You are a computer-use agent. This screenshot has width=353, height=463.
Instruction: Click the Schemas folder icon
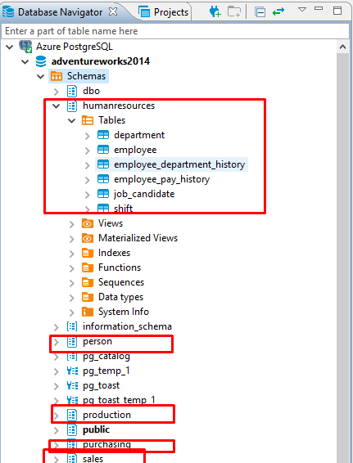point(57,76)
